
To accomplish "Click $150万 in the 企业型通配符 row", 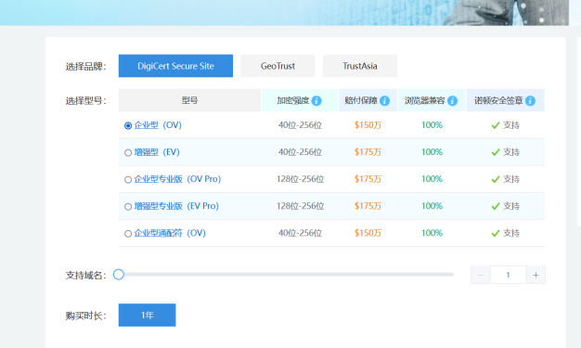I will point(368,233).
